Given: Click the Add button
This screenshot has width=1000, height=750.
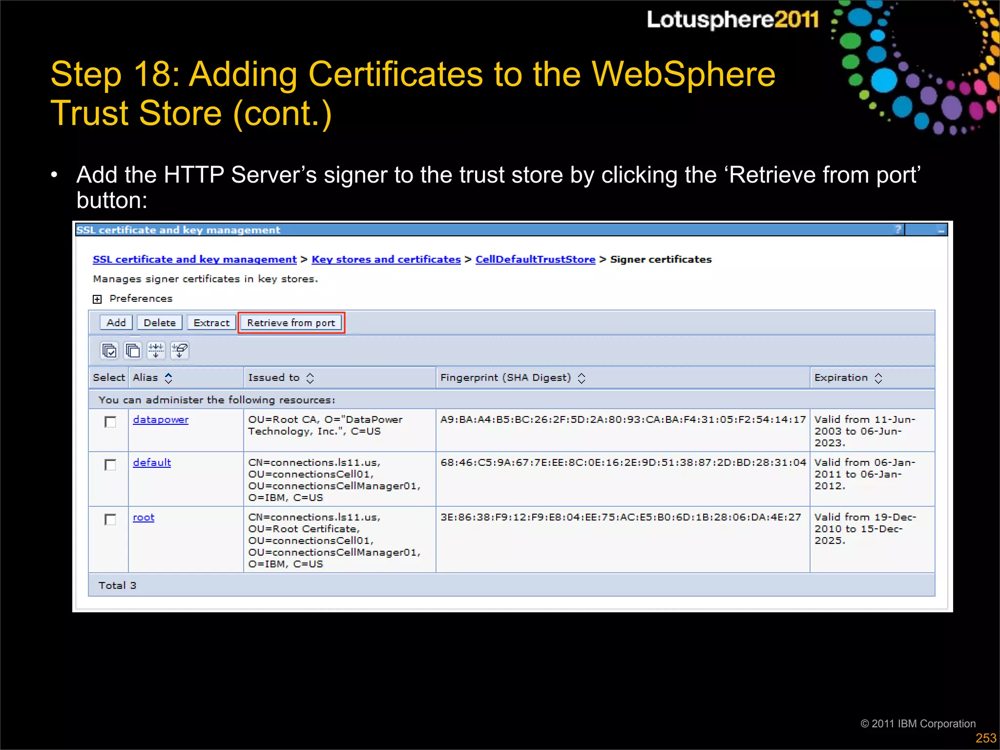Looking at the screenshot, I should click(x=116, y=323).
